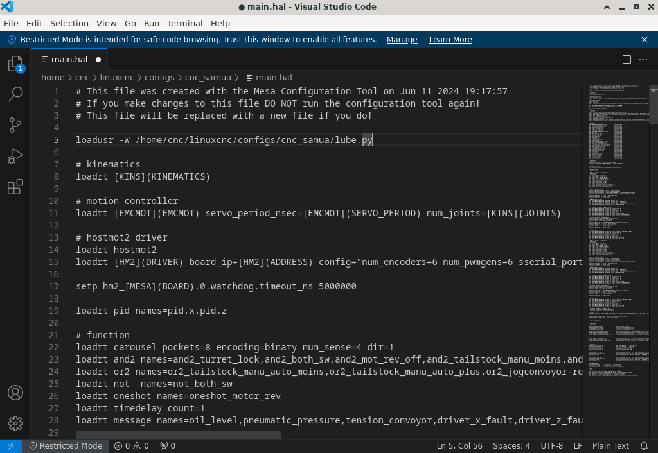
Task: Select the main.hal editor tab
Action: pyautogui.click(x=69, y=60)
